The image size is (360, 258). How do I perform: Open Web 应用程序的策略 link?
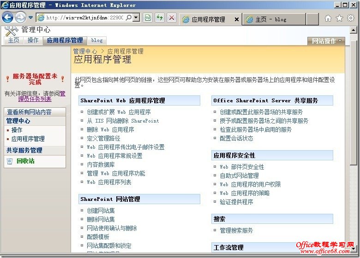[x=245, y=193]
